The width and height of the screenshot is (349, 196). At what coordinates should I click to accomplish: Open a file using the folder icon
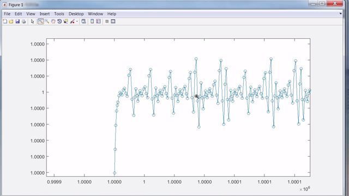(x=11, y=21)
